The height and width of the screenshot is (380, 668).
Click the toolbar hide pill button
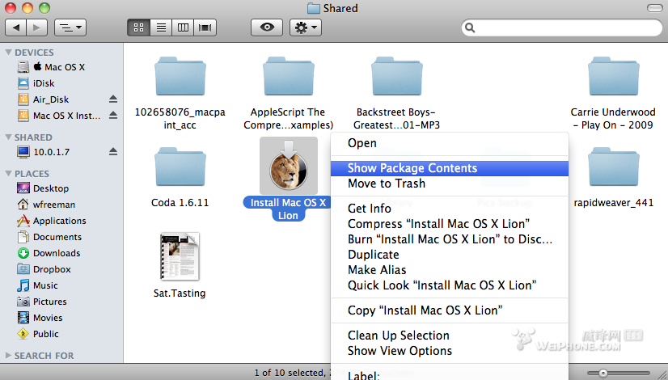(654, 8)
